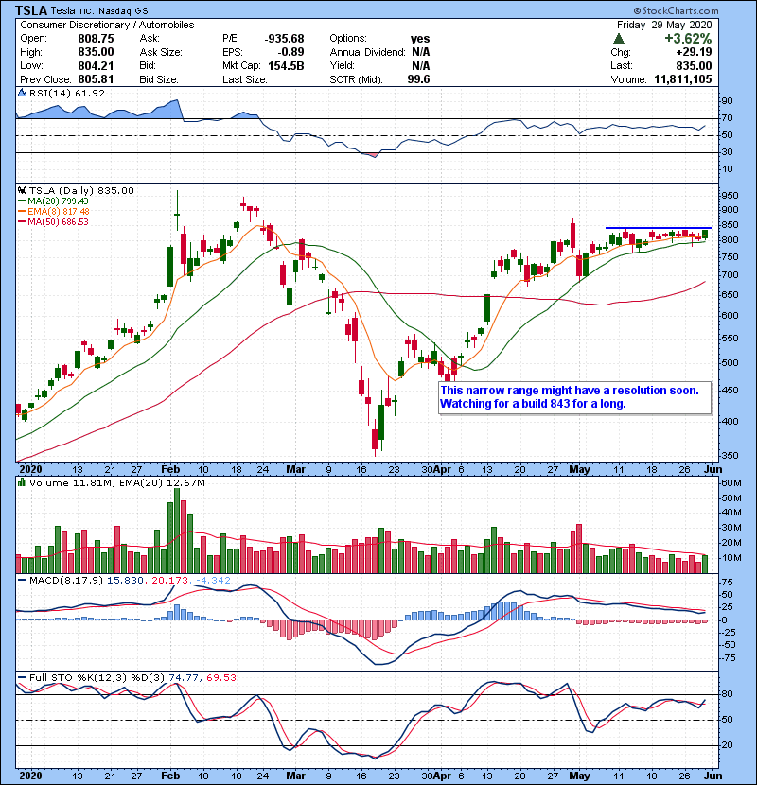Click the +3.62% percent change value
The width and height of the screenshot is (757, 785).
click(x=688, y=39)
